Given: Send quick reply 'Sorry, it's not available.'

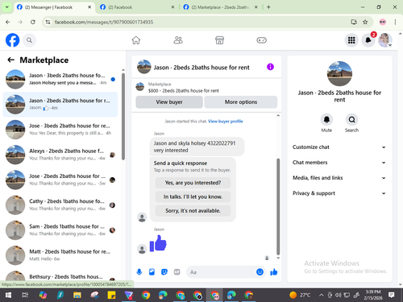Looking at the screenshot, I should pyautogui.click(x=193, y=211).
